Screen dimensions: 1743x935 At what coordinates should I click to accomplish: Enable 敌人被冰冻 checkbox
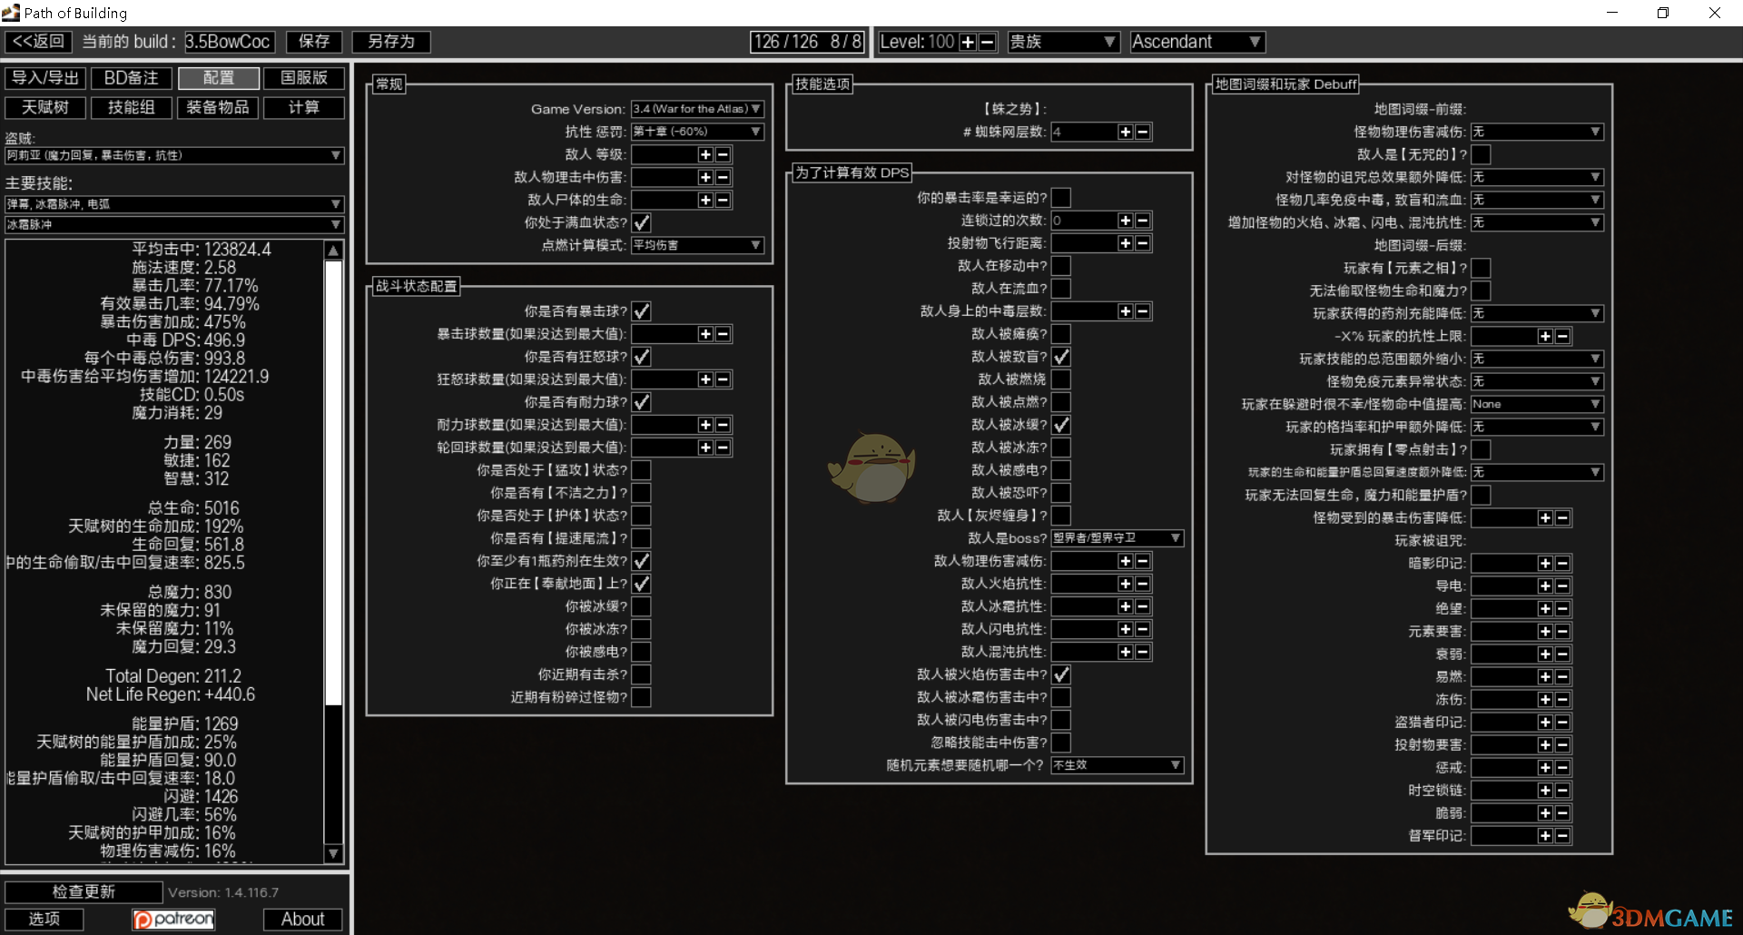[x=1060, y=448]
